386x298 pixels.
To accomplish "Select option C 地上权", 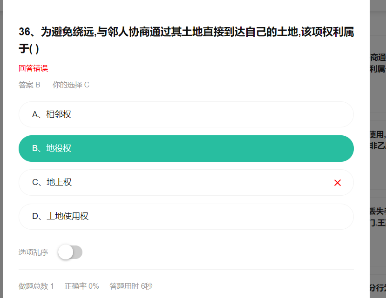I will (x=186, y=182).
